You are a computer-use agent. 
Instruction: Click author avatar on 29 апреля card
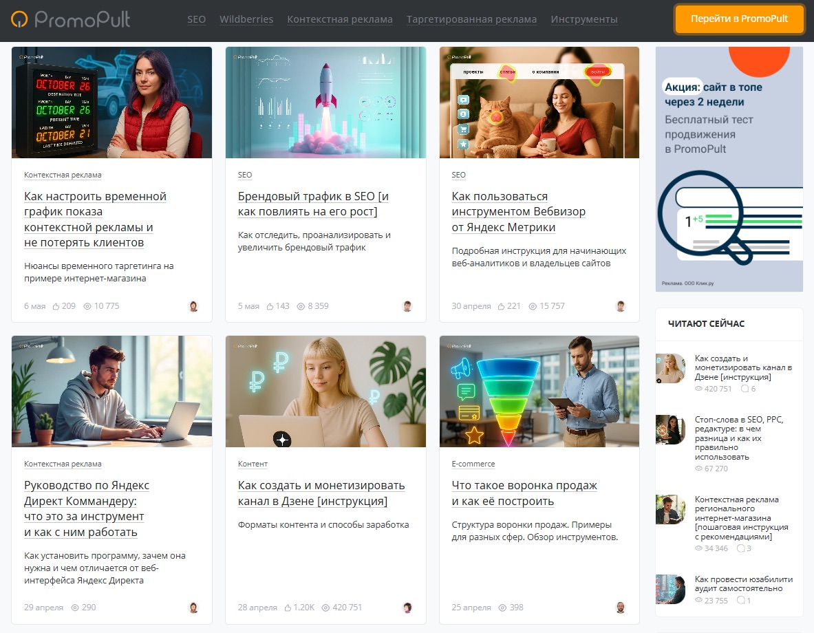pos(193,608)
